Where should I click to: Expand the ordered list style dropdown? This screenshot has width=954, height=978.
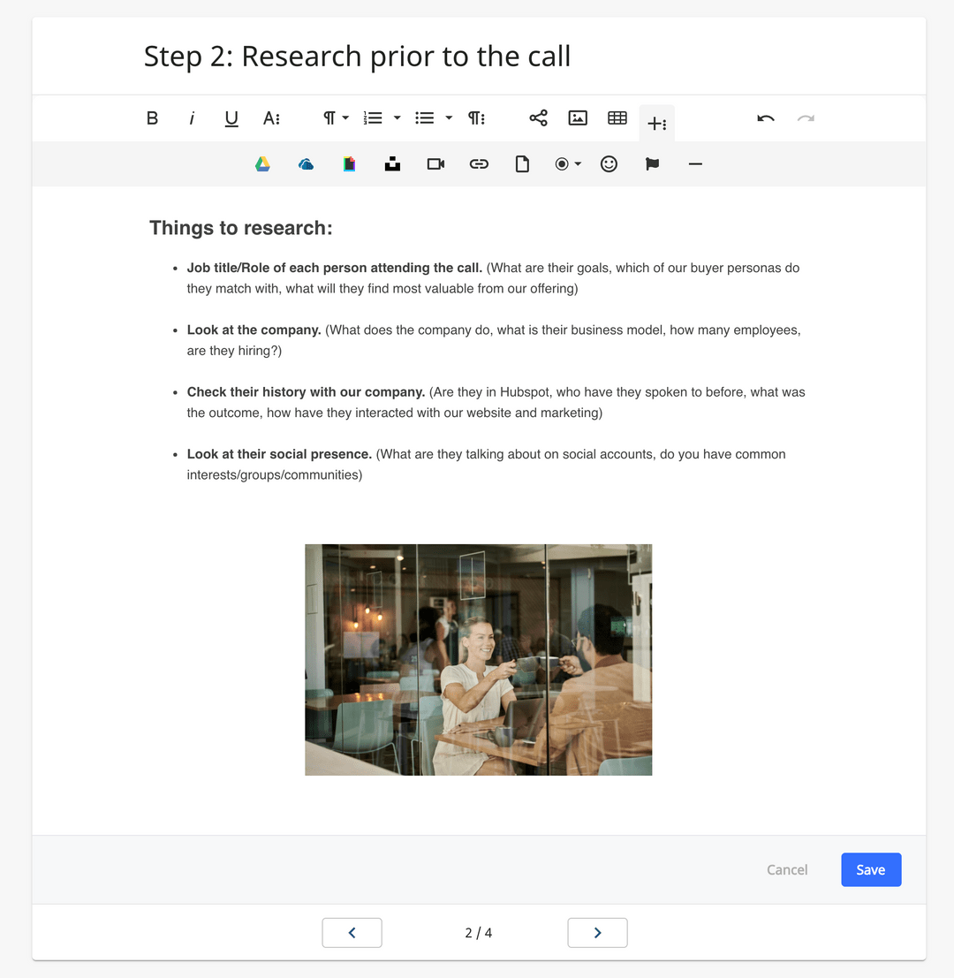tap(397, 118)
